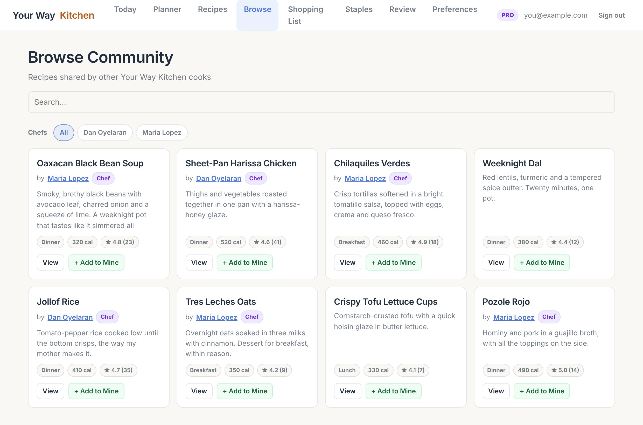The image size is (643, 425).
Task: Add Jollof Rice to Mine
Action: tap(96, 391)
